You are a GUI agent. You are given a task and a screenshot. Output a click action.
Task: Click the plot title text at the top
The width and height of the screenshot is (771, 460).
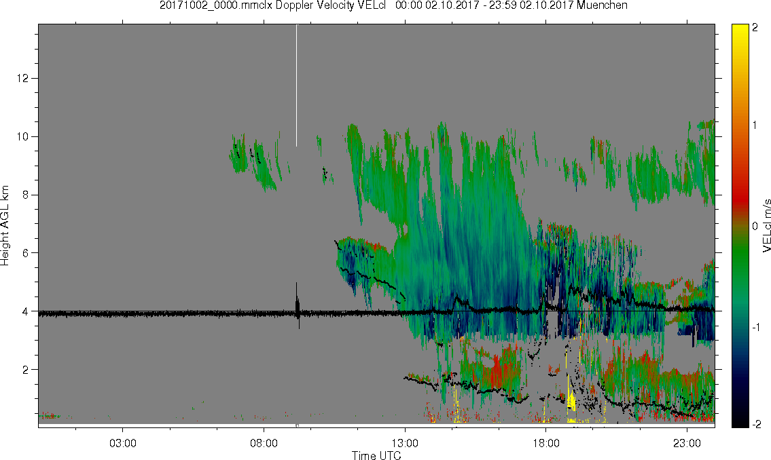point(393,5)
